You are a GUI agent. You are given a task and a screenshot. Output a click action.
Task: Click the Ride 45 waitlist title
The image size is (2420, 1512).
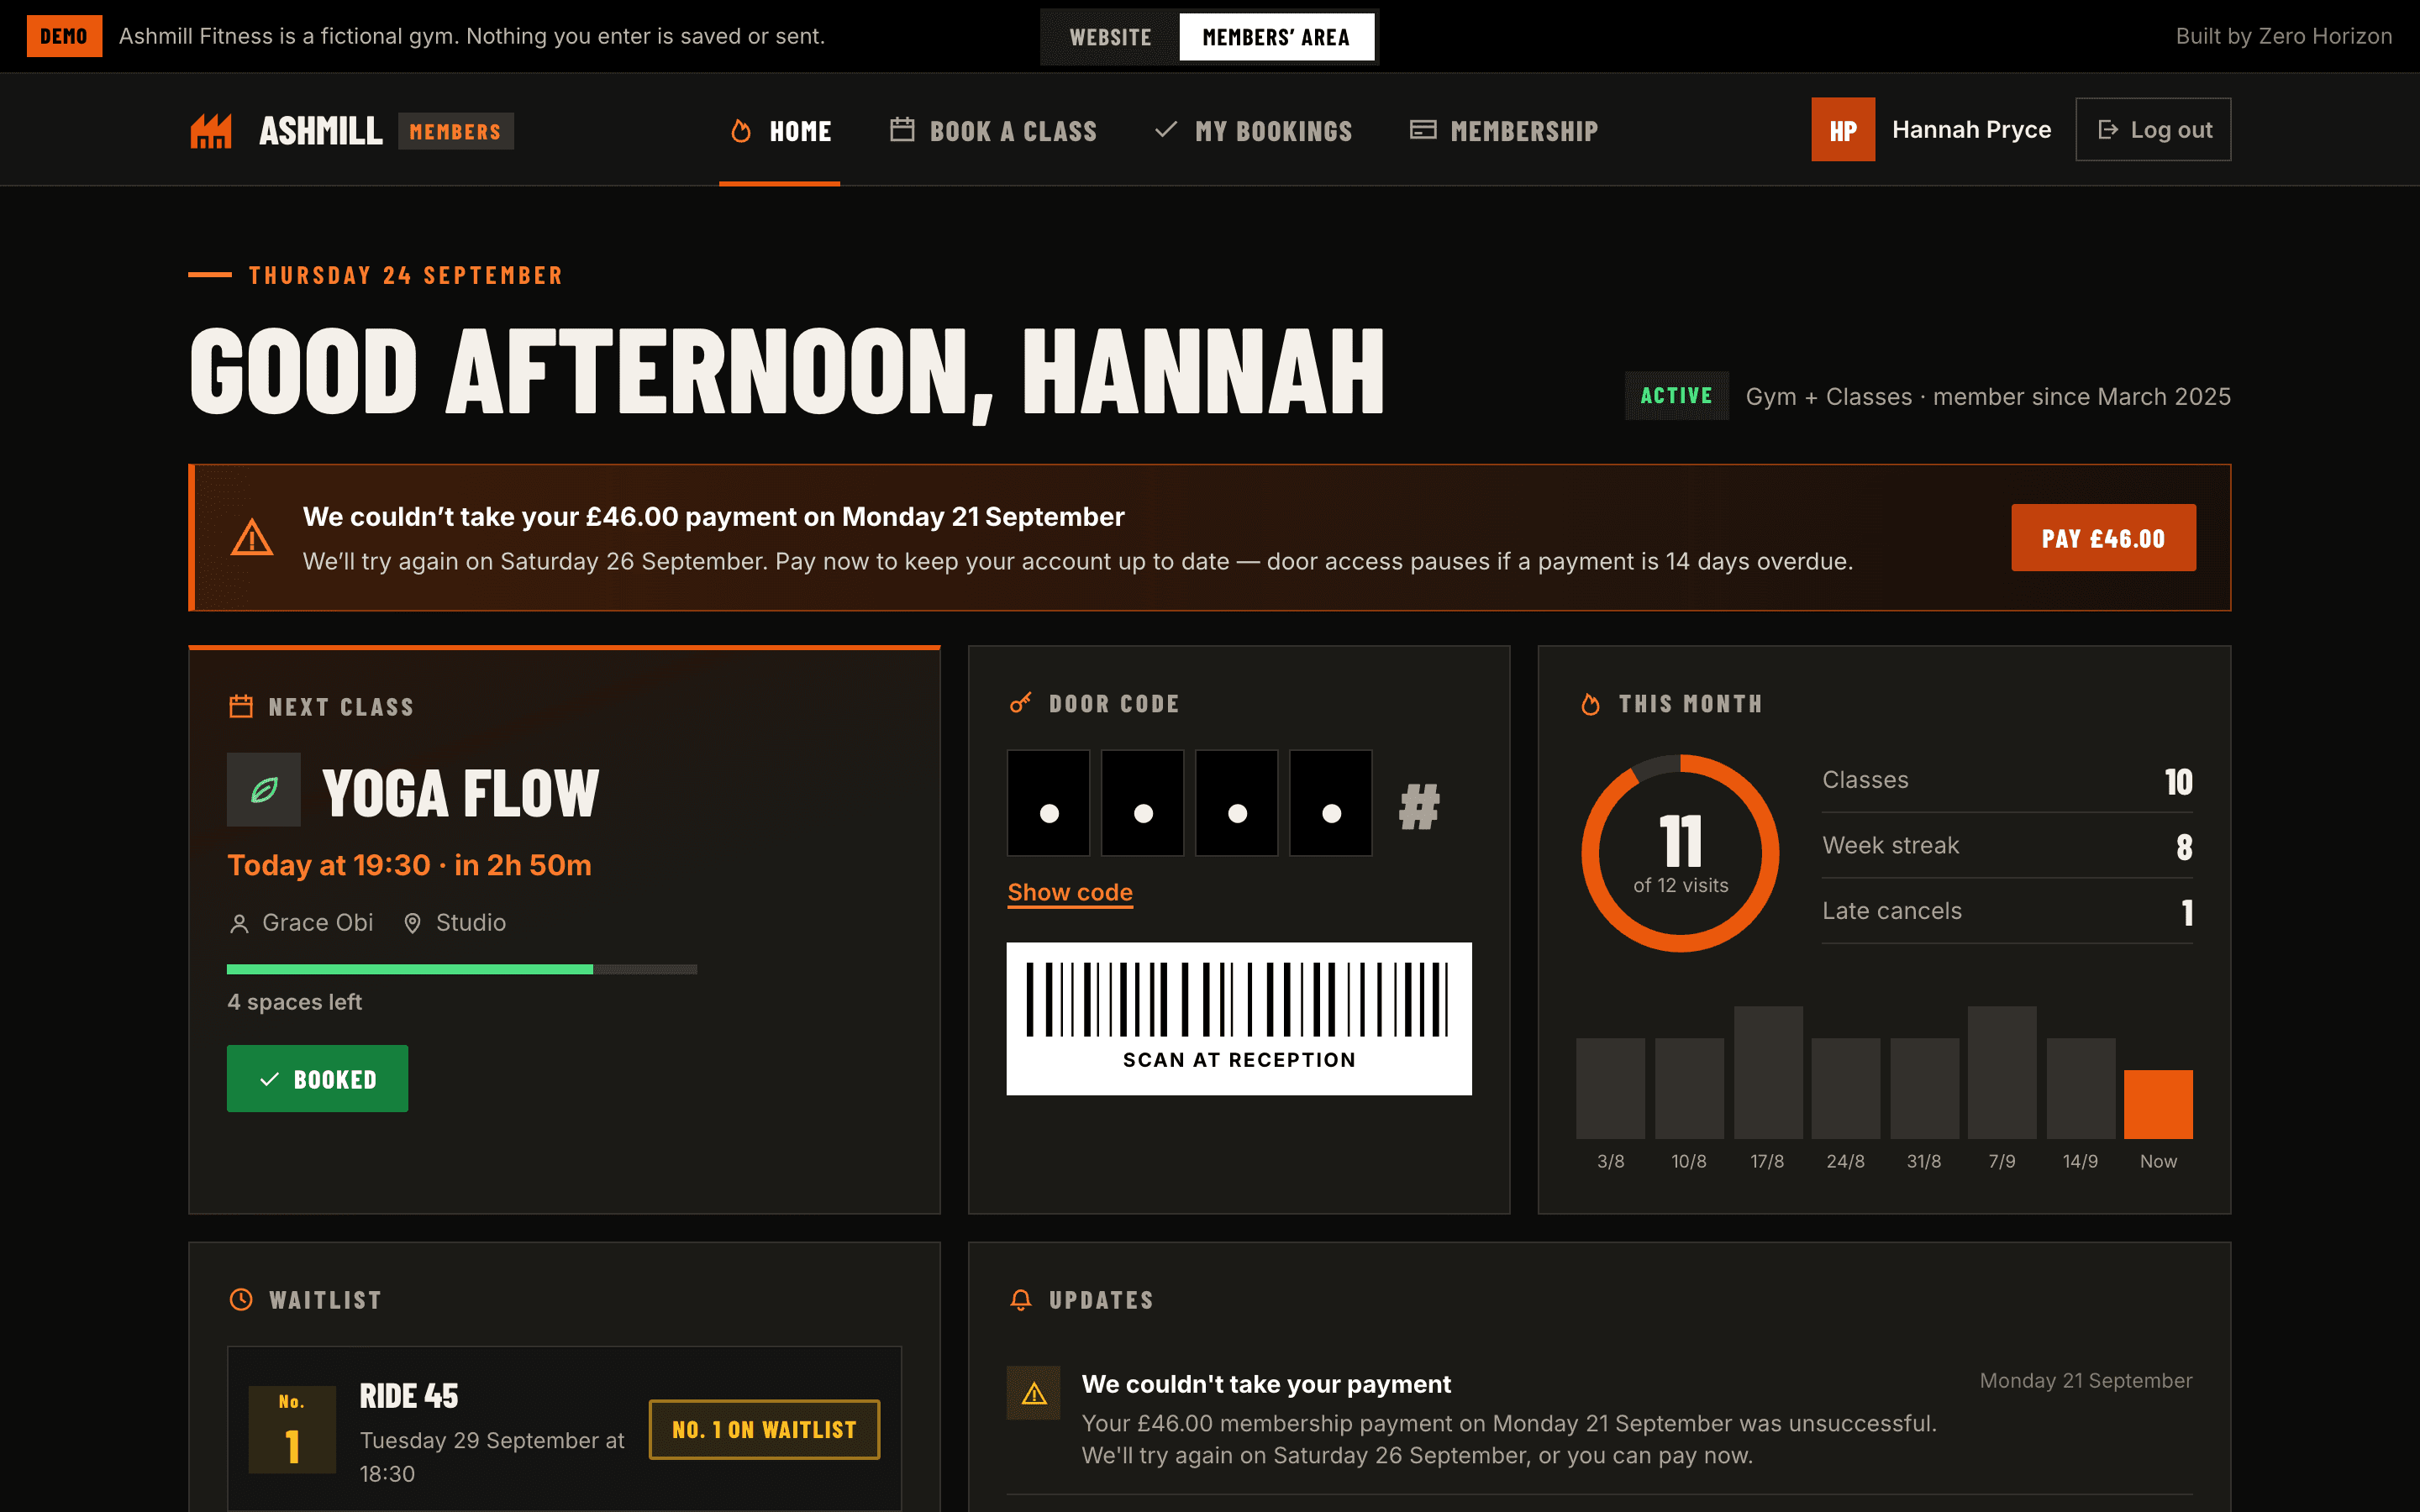coord(409,1396)
